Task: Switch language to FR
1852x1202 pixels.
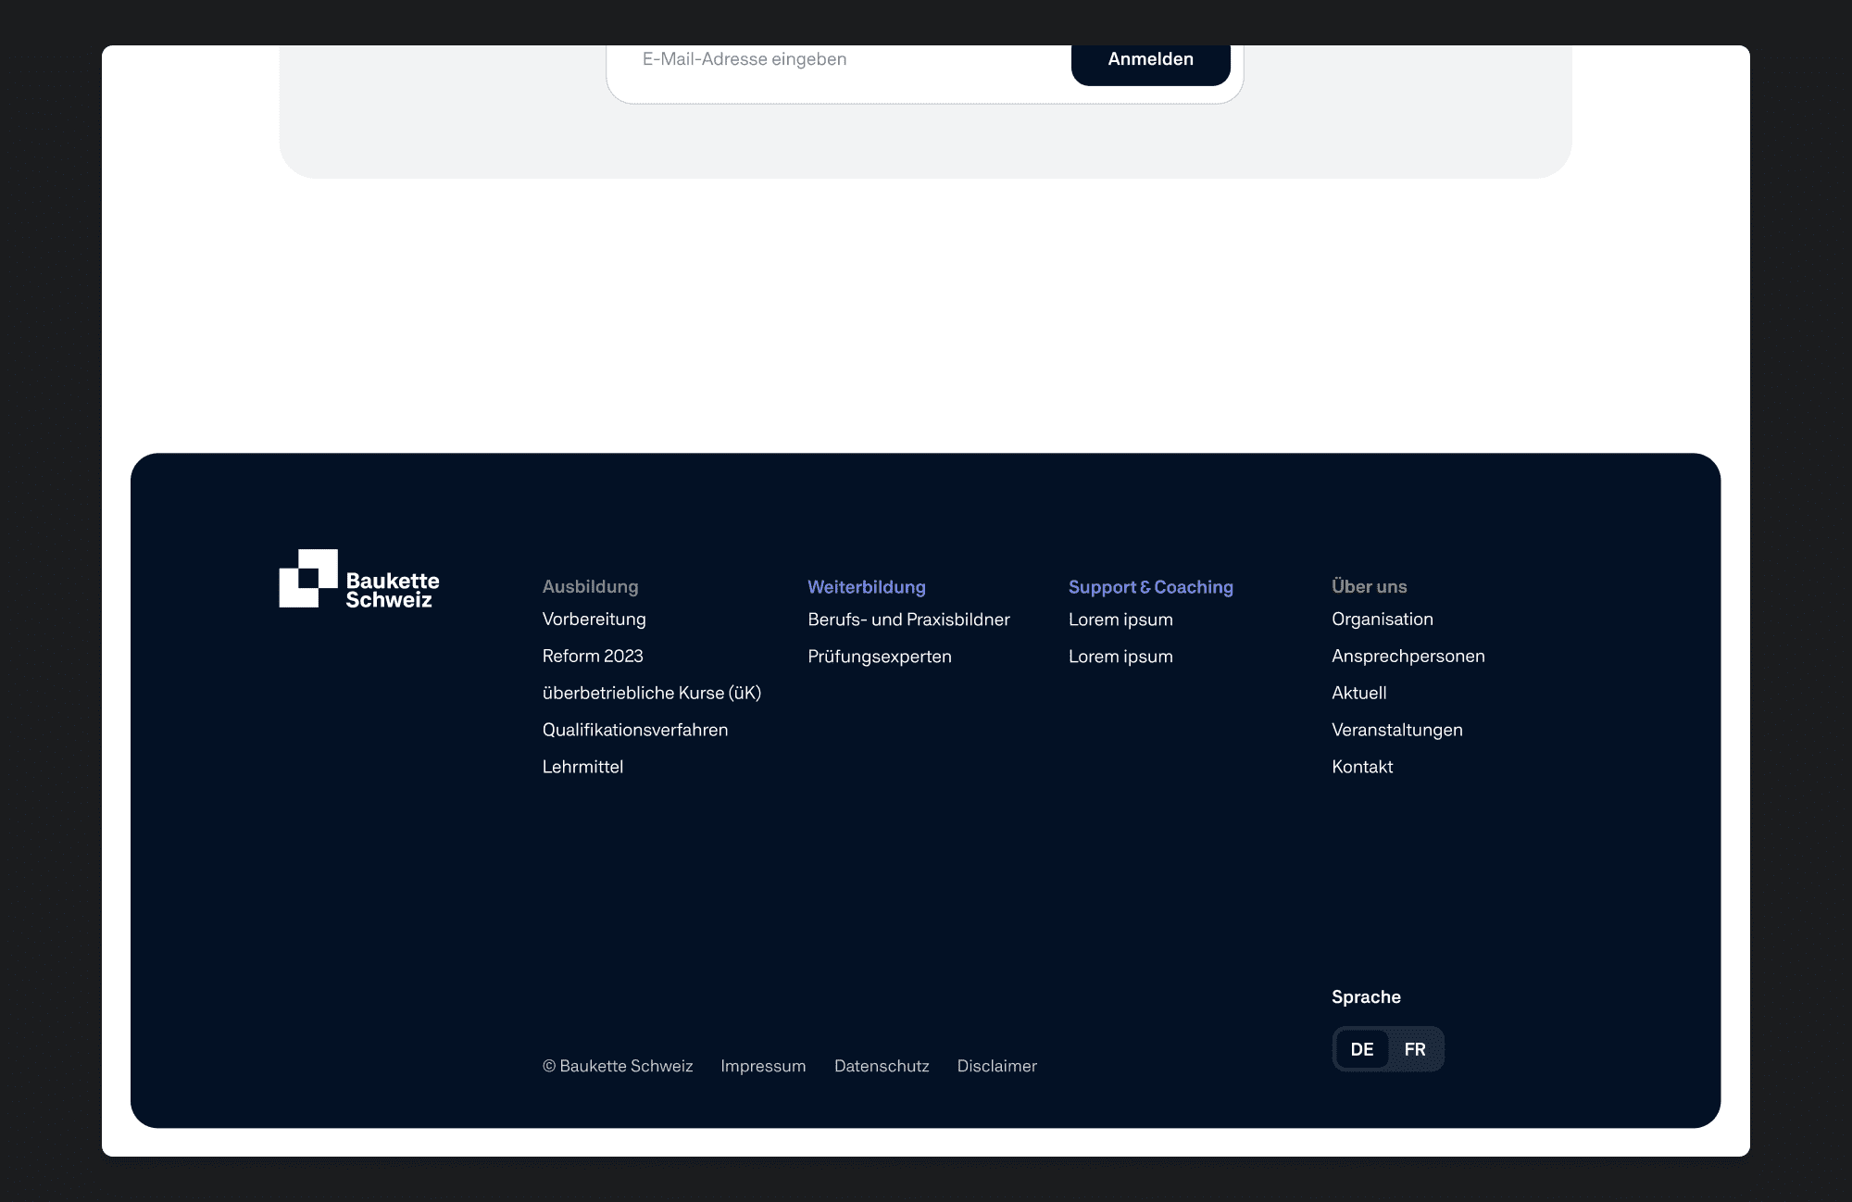Action: pos(1415,1049)
